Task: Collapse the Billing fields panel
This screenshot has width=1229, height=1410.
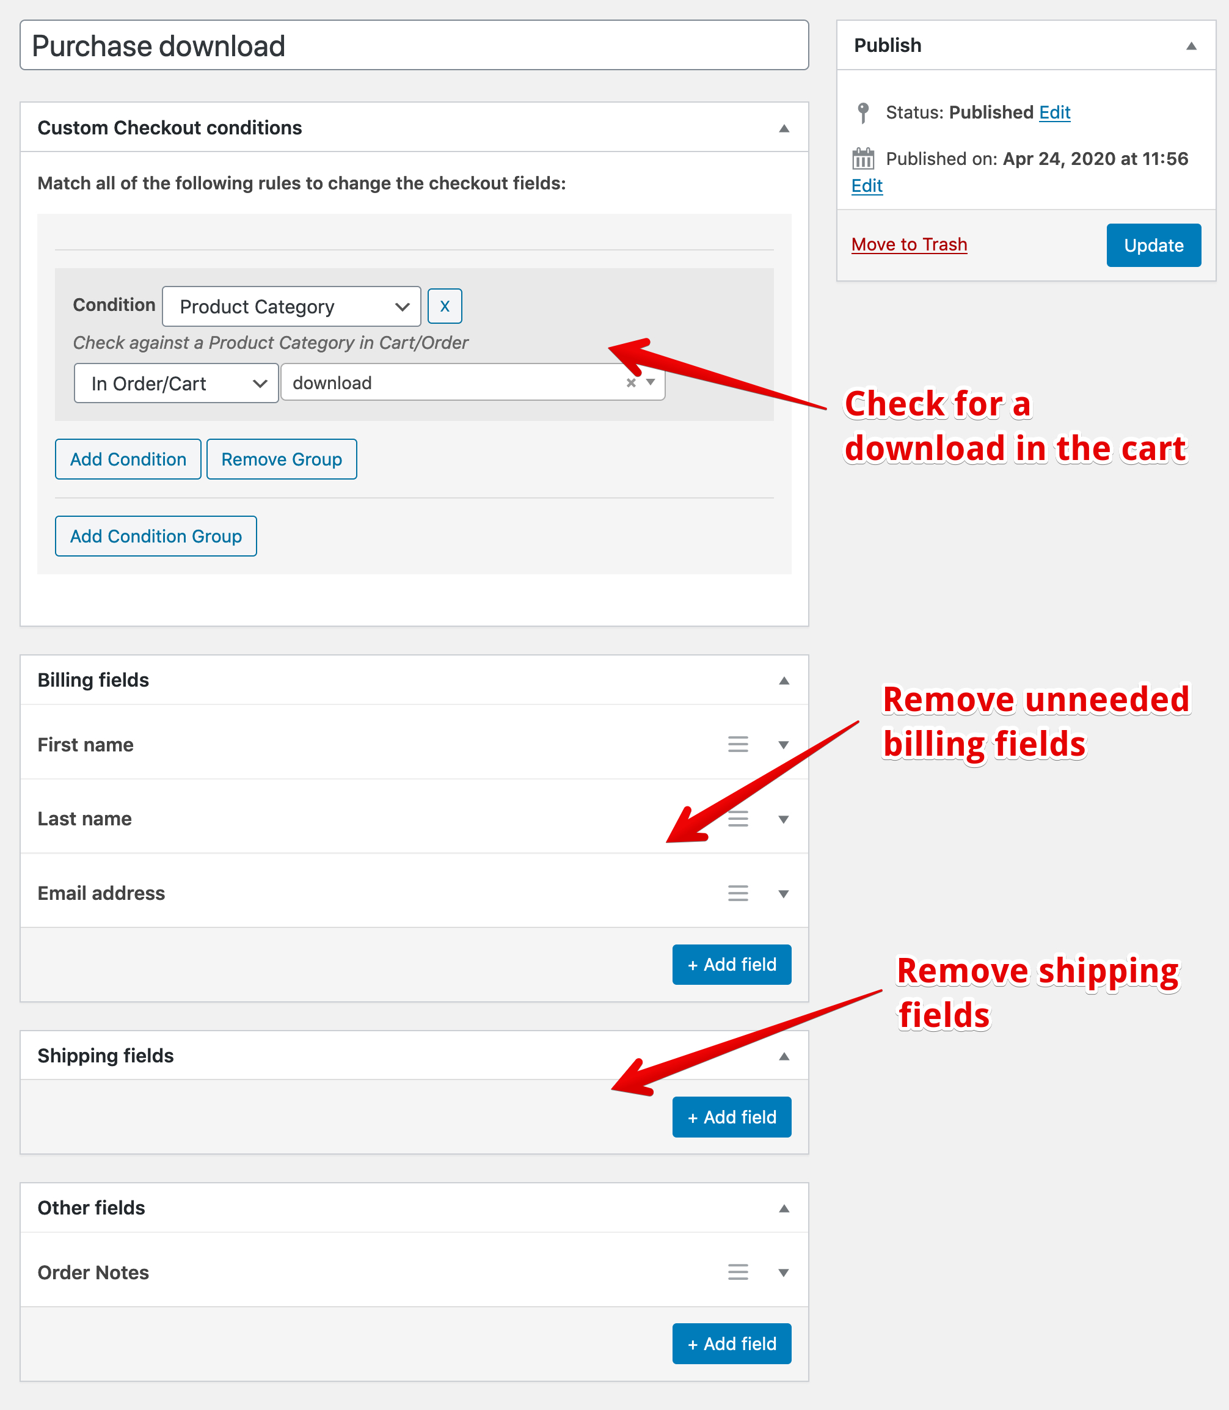Action: pos(784,681)
